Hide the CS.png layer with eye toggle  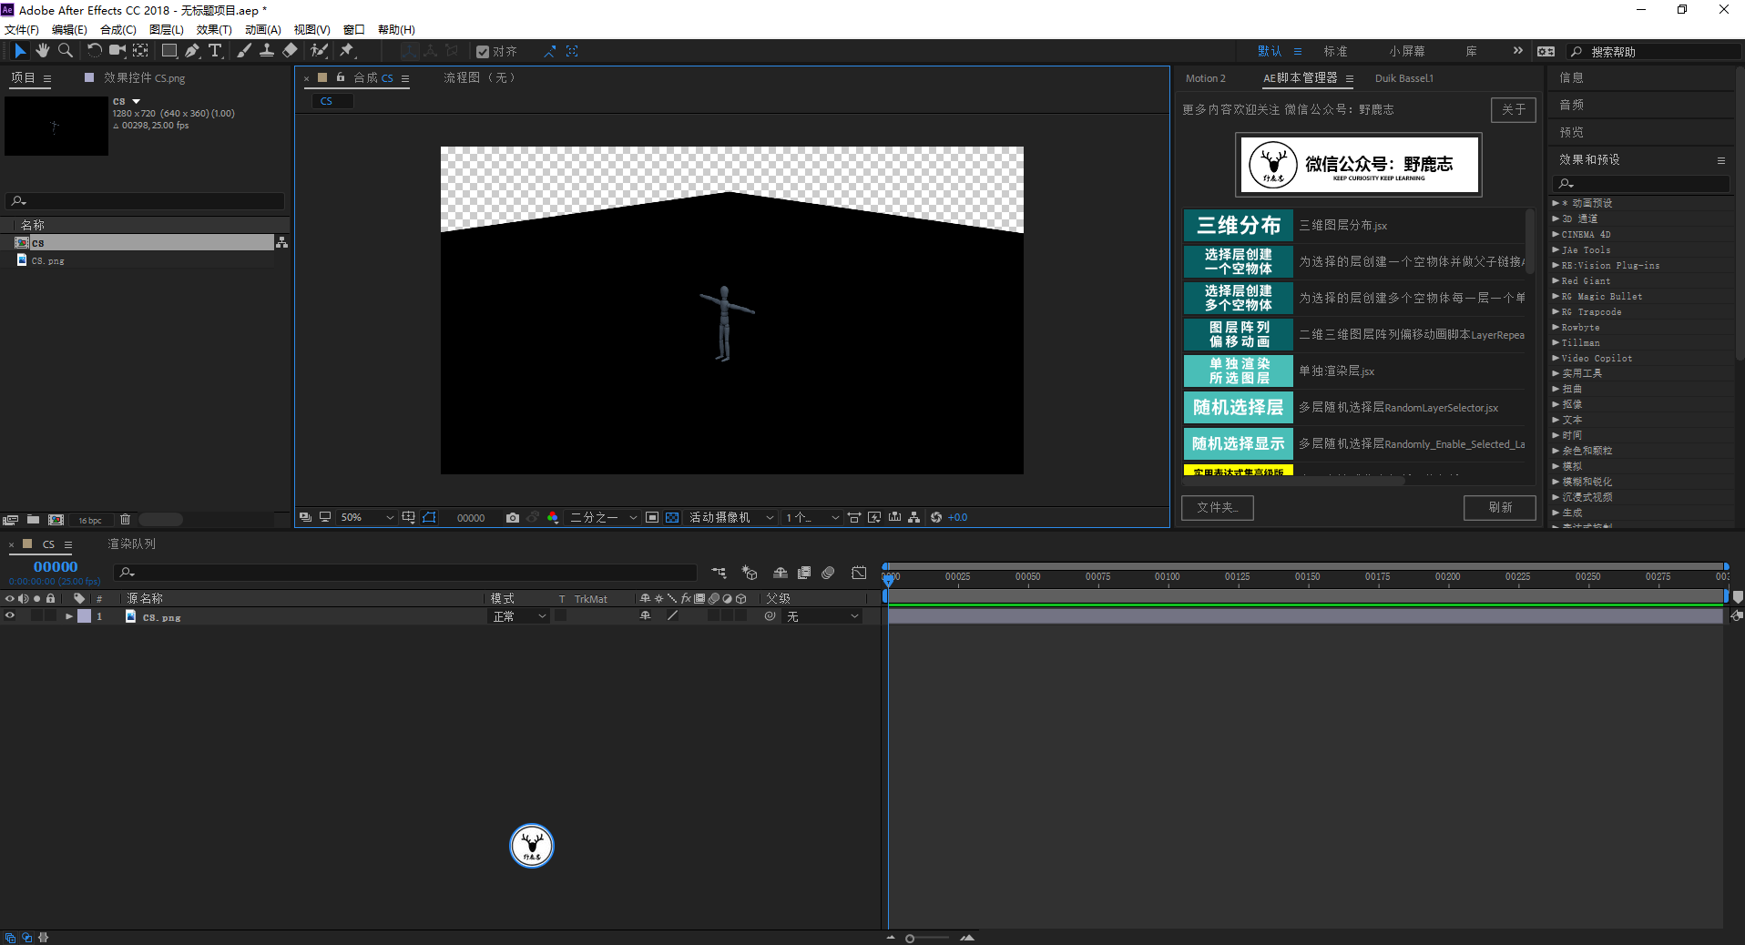point(10,616)
